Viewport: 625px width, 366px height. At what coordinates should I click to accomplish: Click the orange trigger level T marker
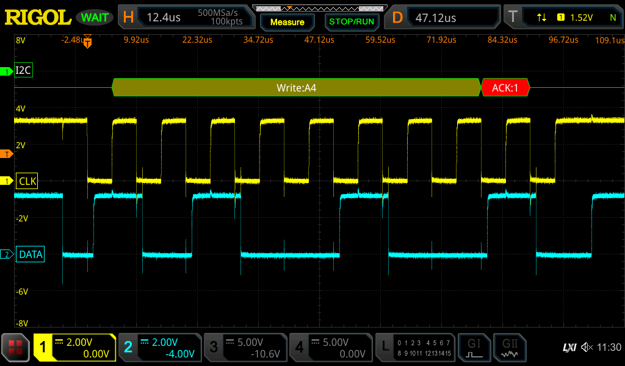pos(7,154)
